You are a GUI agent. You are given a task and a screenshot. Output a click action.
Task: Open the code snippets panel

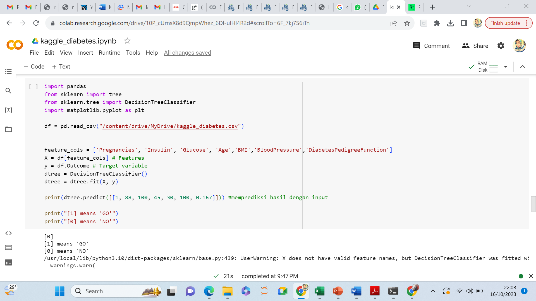point(8,233)
